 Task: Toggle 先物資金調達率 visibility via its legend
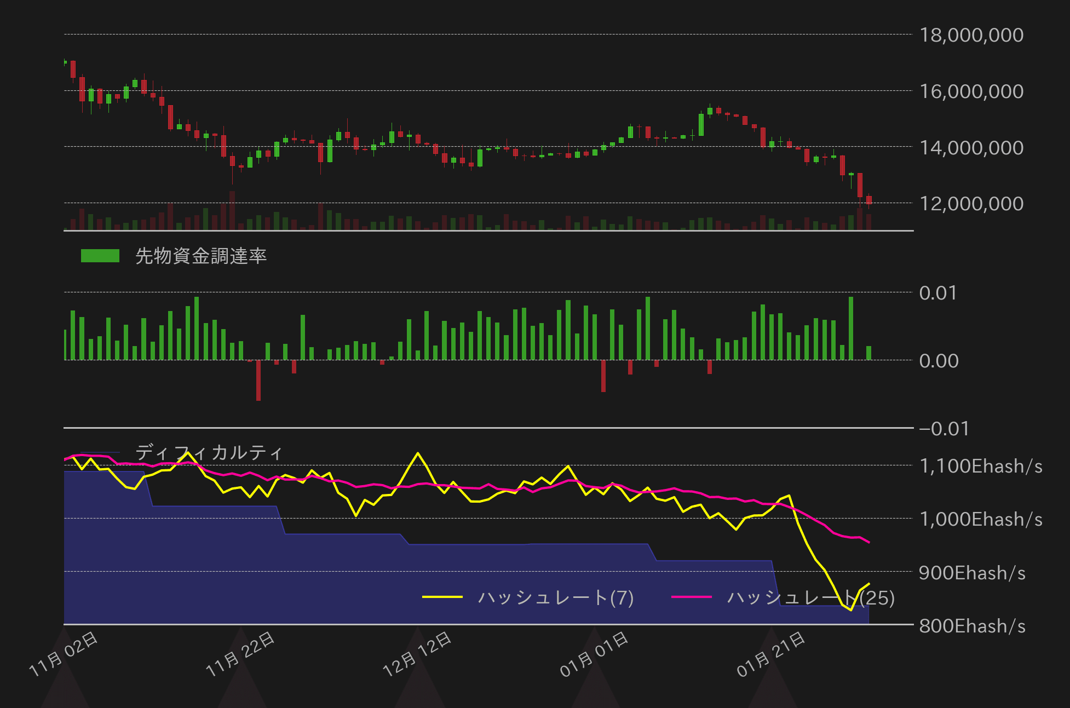pos(100,255)
